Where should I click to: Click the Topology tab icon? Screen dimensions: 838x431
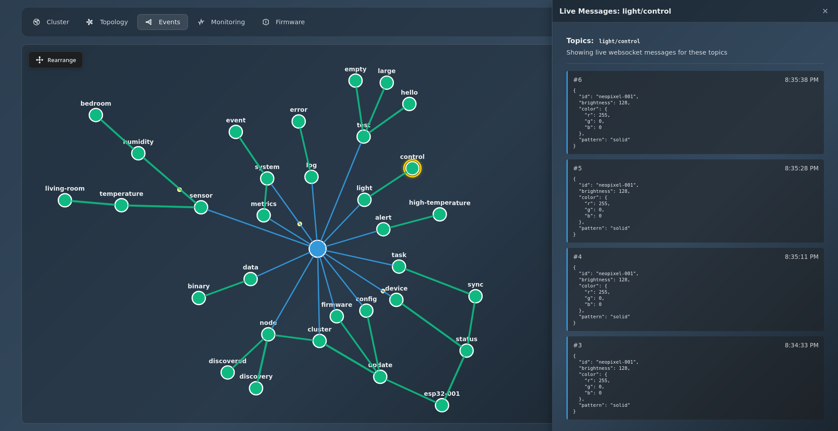point(90,22)
